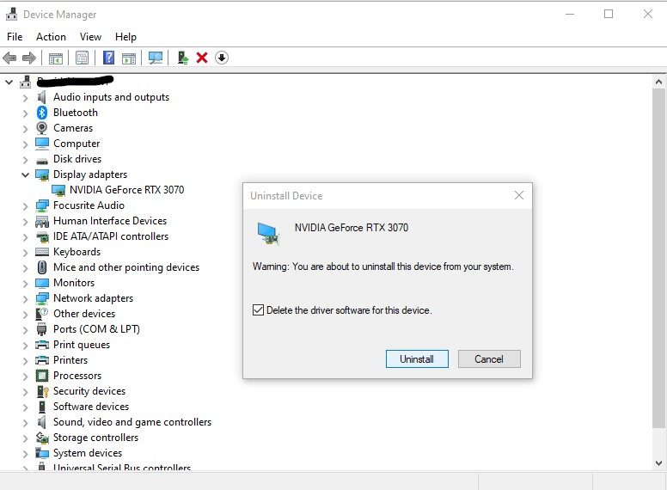
Task: Open the Properties toolbar icon
Action: click(x=83, y=58)
